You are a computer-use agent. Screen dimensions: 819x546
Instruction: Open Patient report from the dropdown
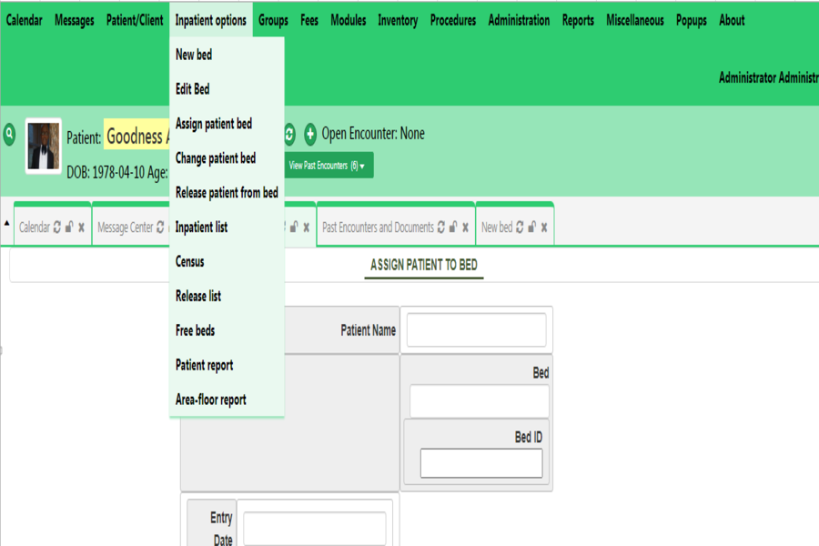(x=227, y=365)
